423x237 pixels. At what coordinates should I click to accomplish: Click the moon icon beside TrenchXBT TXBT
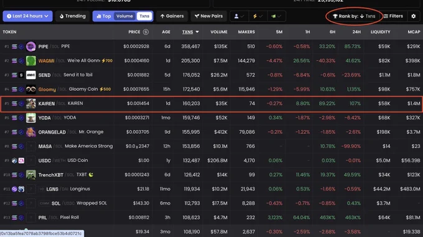[91, 174]
